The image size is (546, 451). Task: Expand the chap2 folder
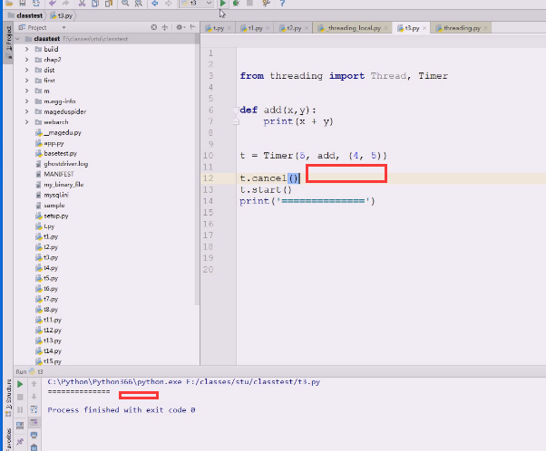[x=27, y=60]
